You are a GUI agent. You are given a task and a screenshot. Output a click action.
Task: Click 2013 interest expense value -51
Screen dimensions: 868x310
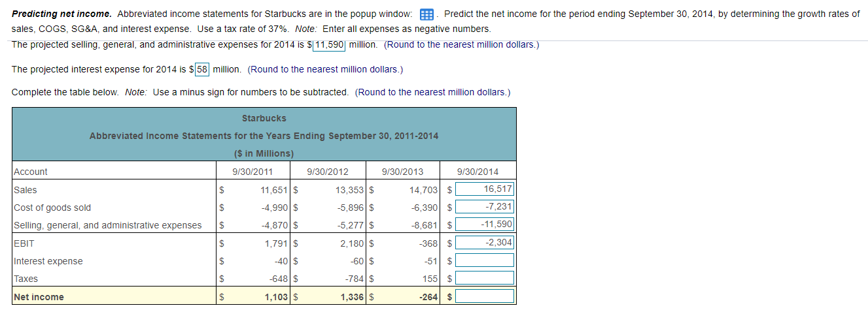(x=432, y=261)
